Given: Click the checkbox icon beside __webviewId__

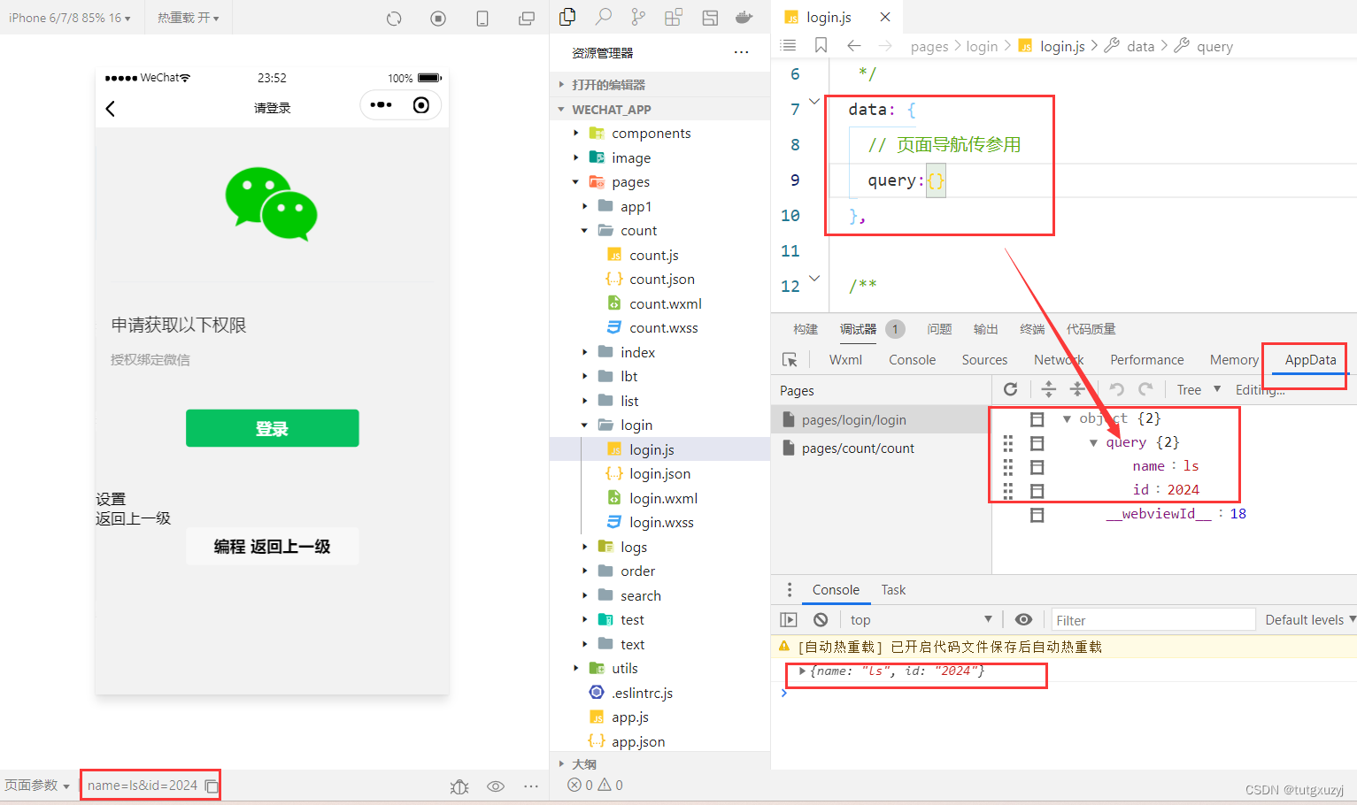Looking at the screenshot, I should click(1037, 514).
